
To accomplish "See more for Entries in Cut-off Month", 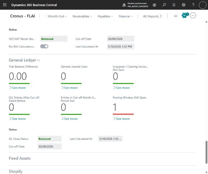I will coord(69,119).
